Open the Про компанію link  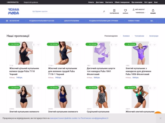(x=137, y=2)
